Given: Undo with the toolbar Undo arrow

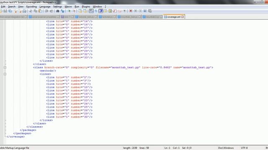Looking at the screenshot, I should pos(46,11).
